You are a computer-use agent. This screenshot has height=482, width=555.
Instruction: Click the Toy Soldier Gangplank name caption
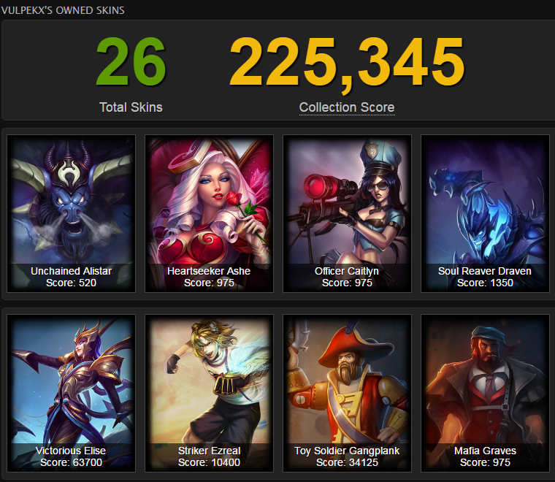click(347, 451)
